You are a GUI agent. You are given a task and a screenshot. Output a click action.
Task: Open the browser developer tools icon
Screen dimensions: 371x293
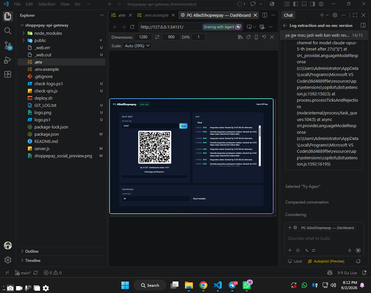(x=262, y=27)
